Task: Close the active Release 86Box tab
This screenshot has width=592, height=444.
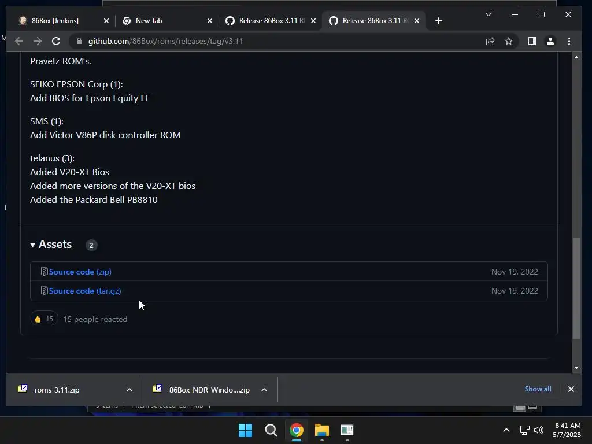Action: [x=416, y=21]
